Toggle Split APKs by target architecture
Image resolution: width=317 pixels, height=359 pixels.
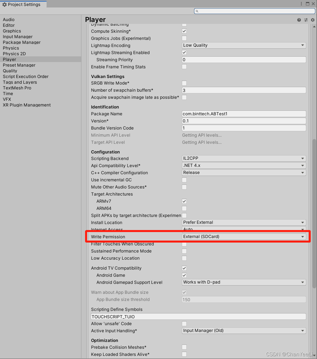184,216
